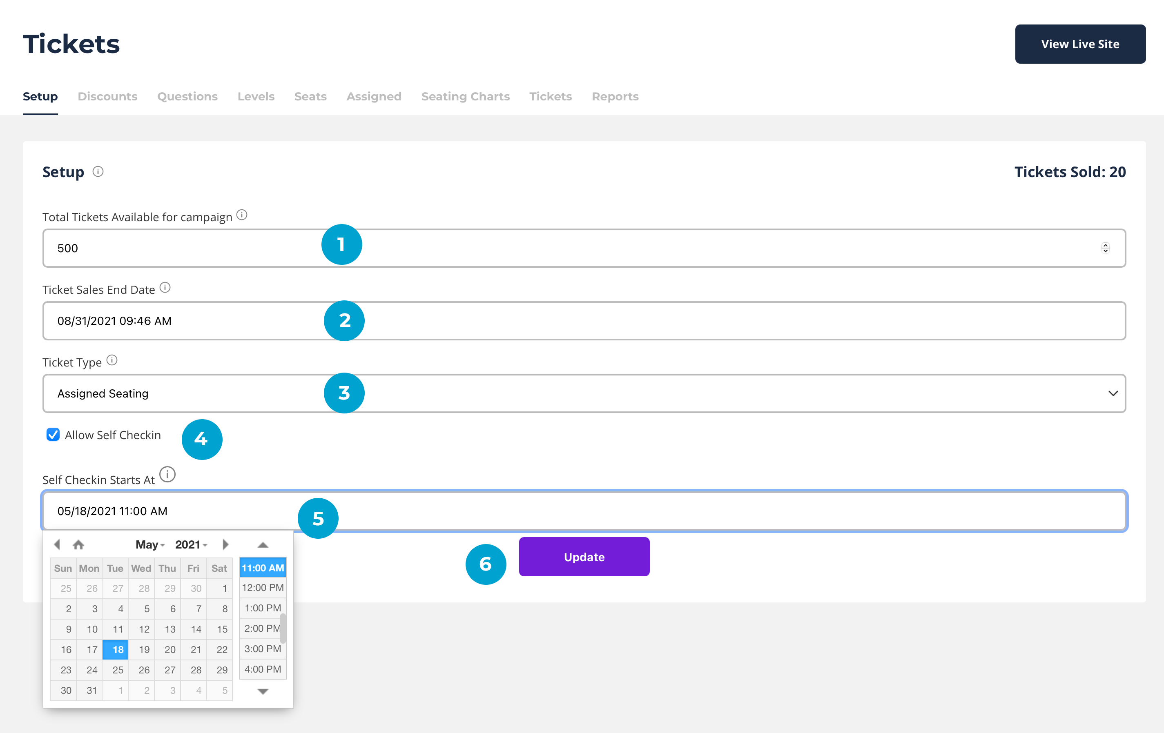Go to next month in calendar
The image size is (1164, 733).
point(225,544)
